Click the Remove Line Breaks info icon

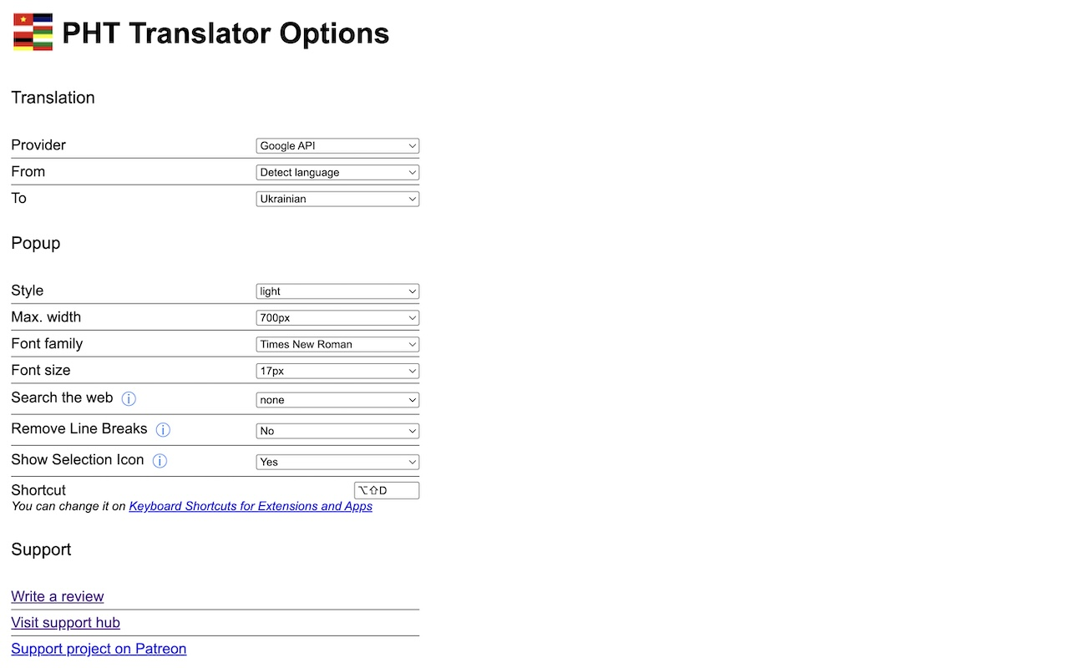(163, 429)
